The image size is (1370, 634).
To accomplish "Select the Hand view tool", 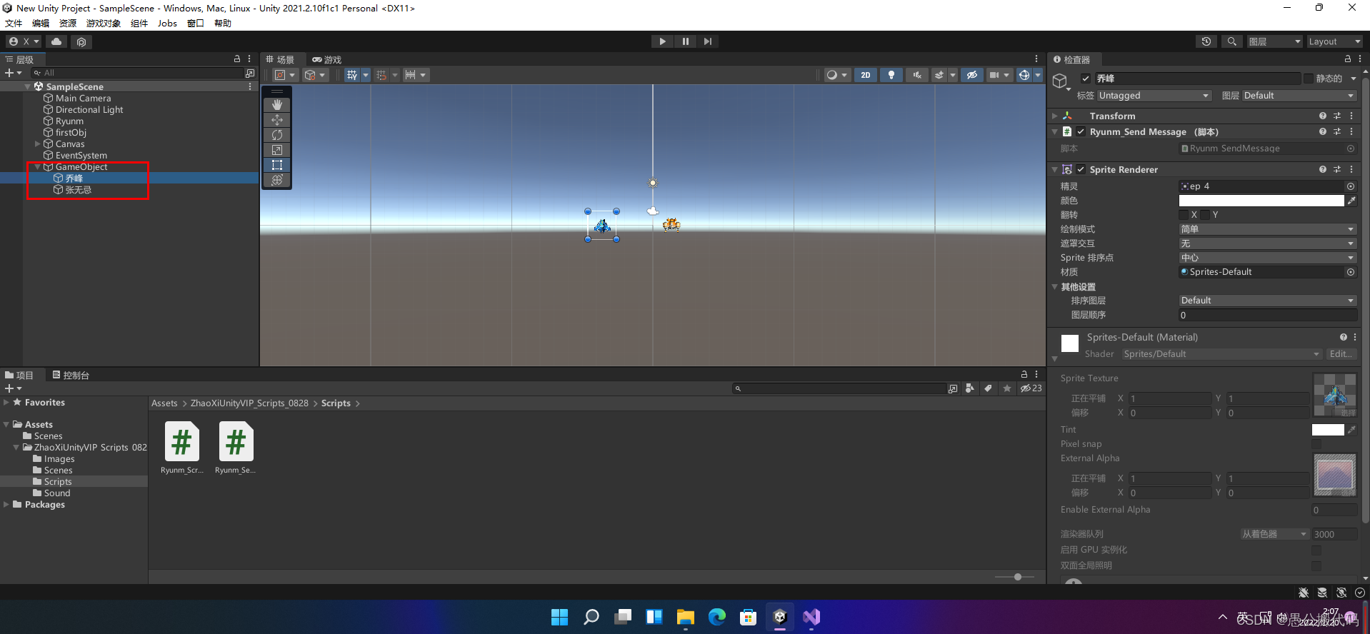I will [277, 105].
